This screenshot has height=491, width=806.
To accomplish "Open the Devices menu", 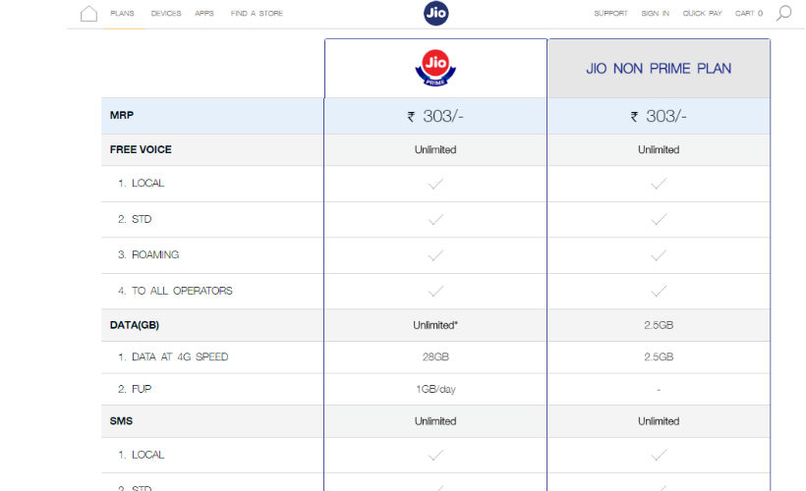I will (x=166, y=14).
